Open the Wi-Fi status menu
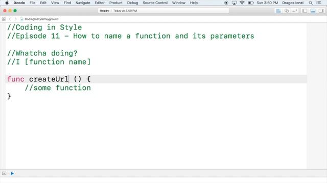327x183 pixels. pos(242,3)
